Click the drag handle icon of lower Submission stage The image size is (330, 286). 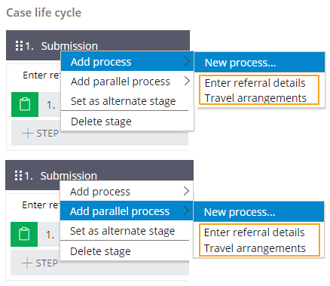pos(18,176)
